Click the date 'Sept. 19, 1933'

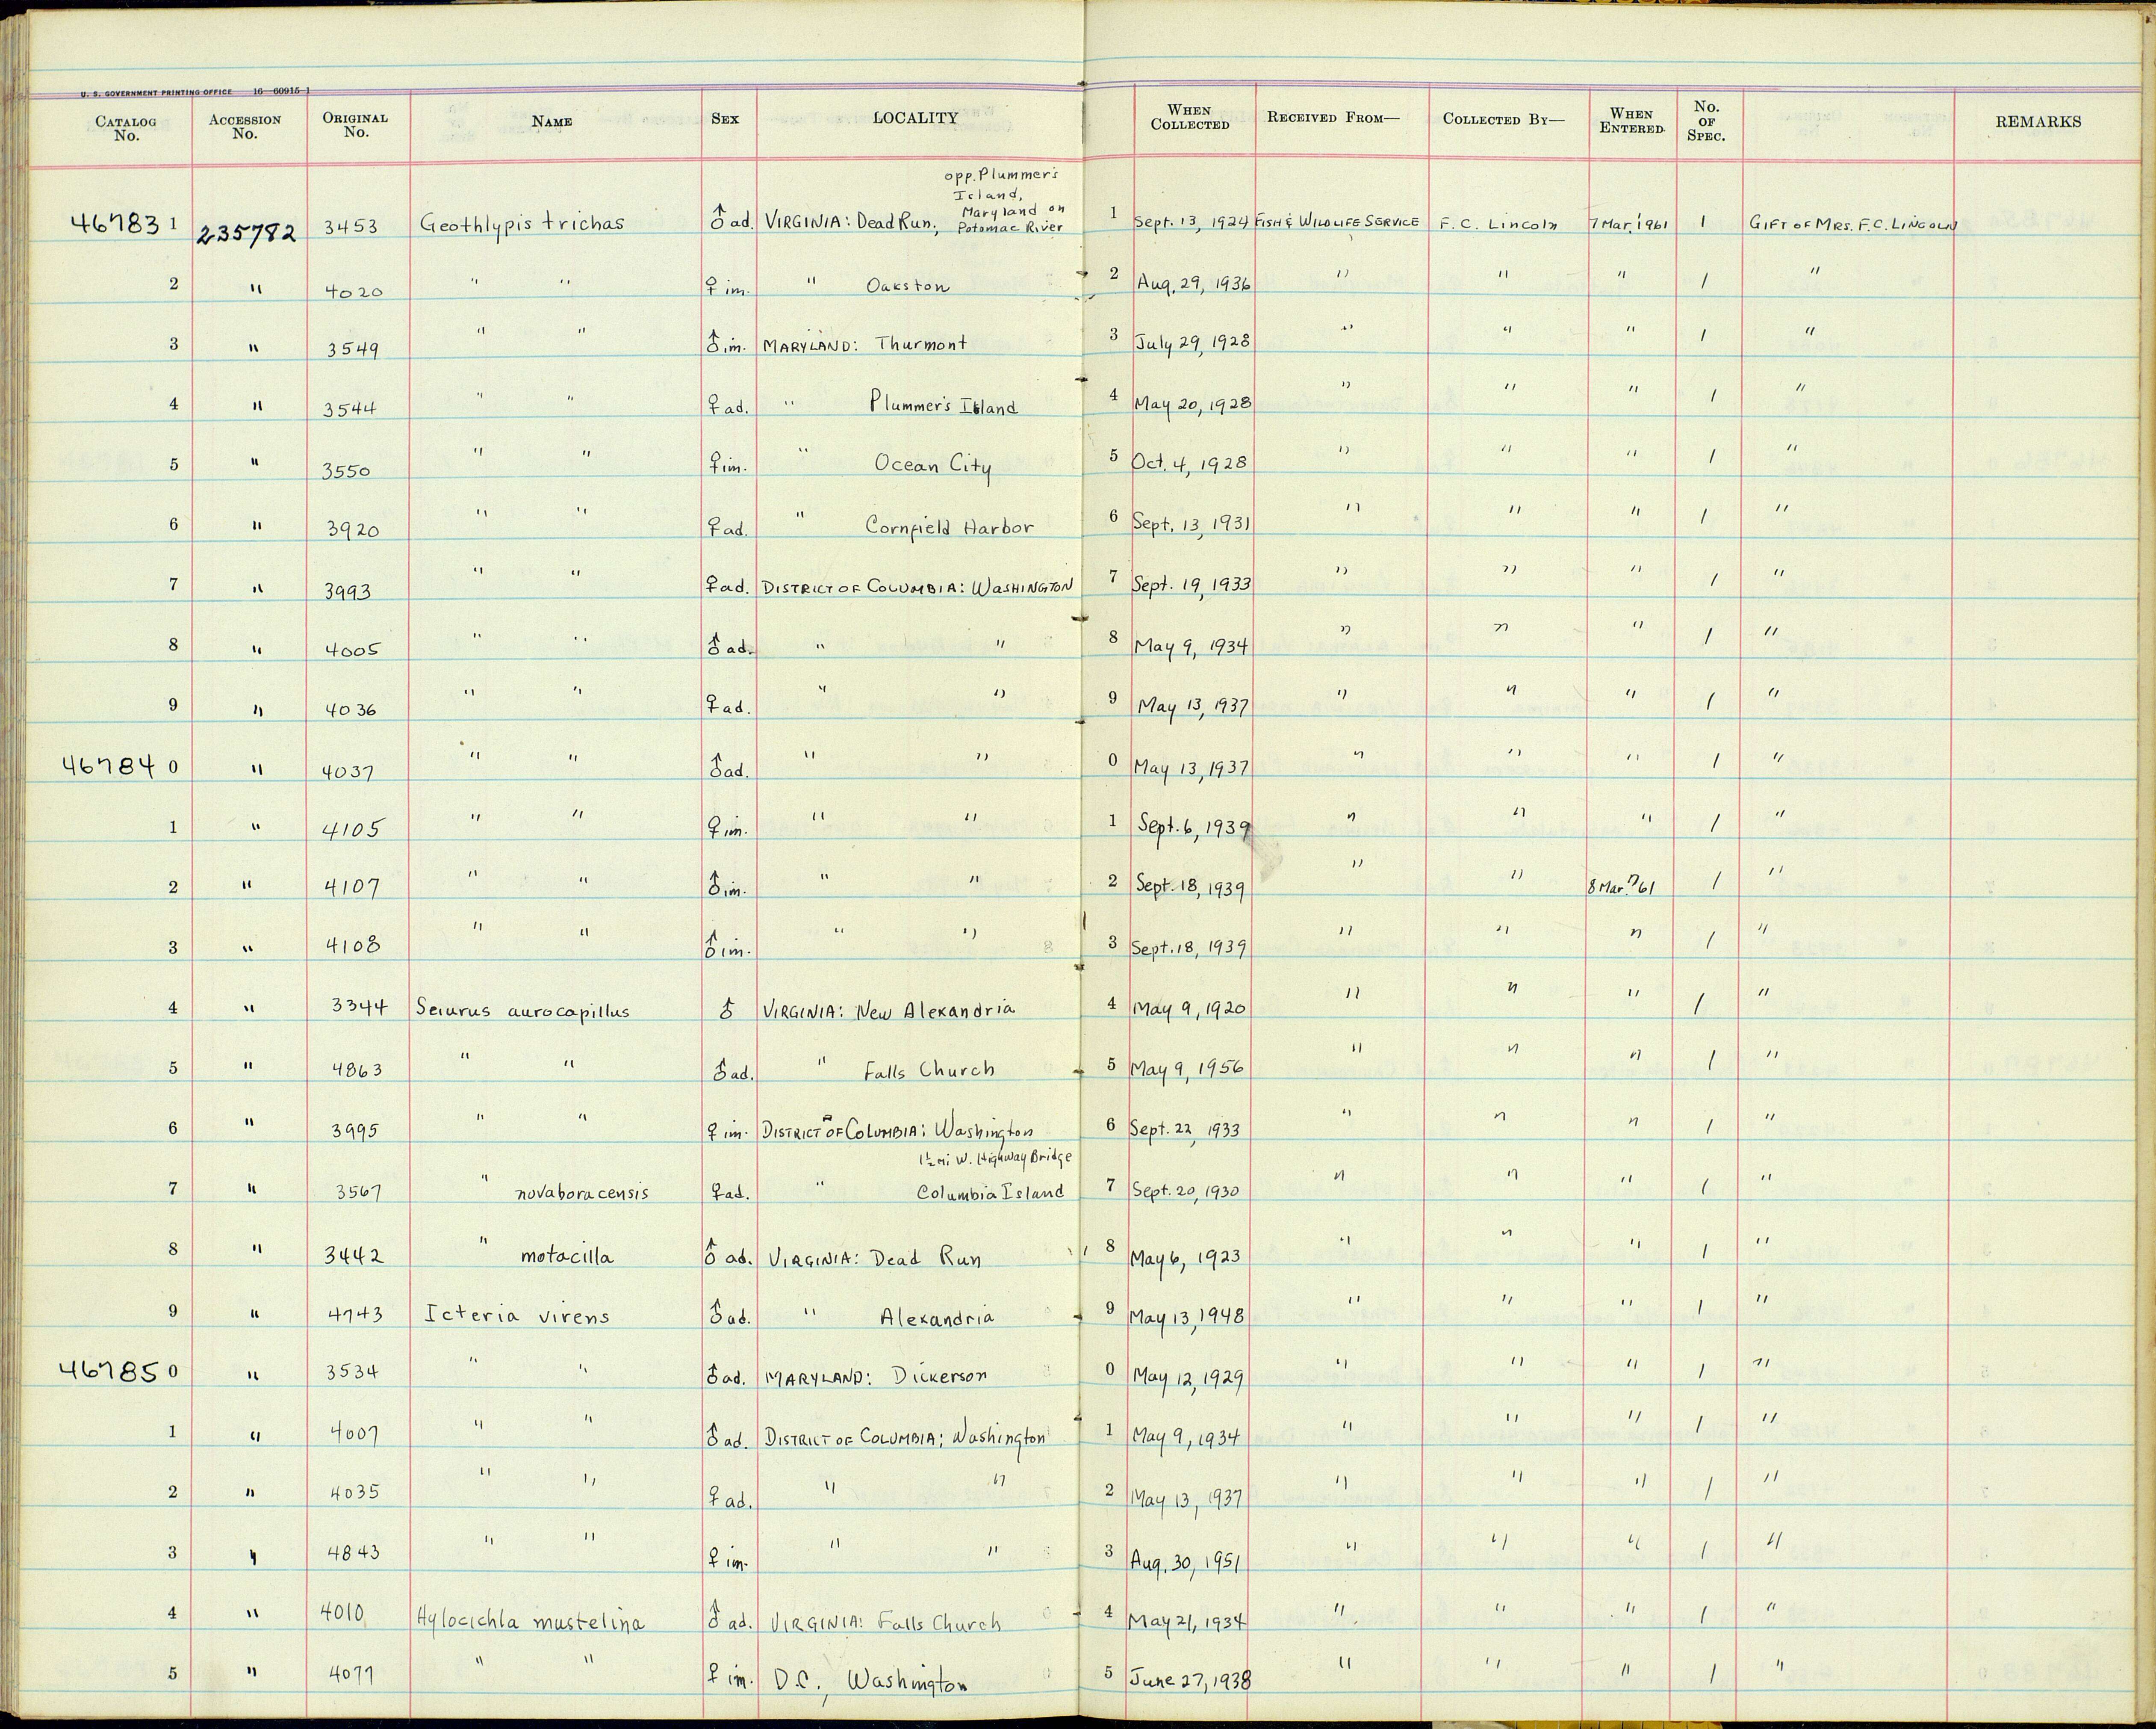point(1192,583)
